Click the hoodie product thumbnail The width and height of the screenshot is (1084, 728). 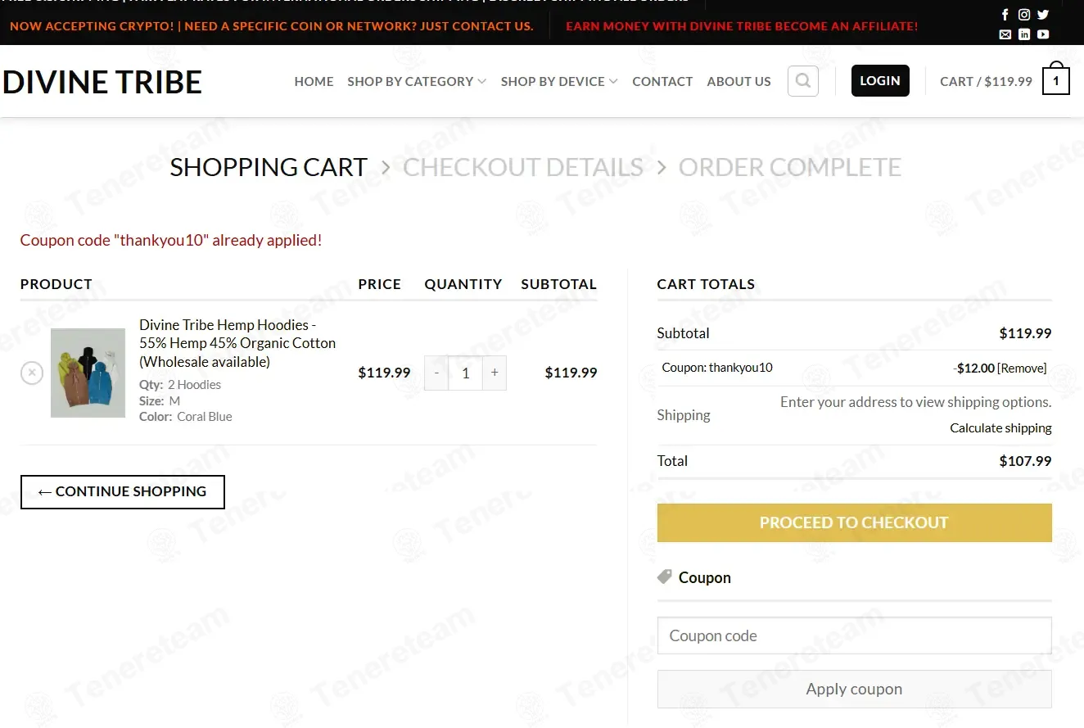pyautogui.click(x=88, y=373)
